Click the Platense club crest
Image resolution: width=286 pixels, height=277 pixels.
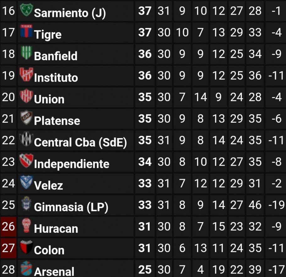click(x=26, y=117)
